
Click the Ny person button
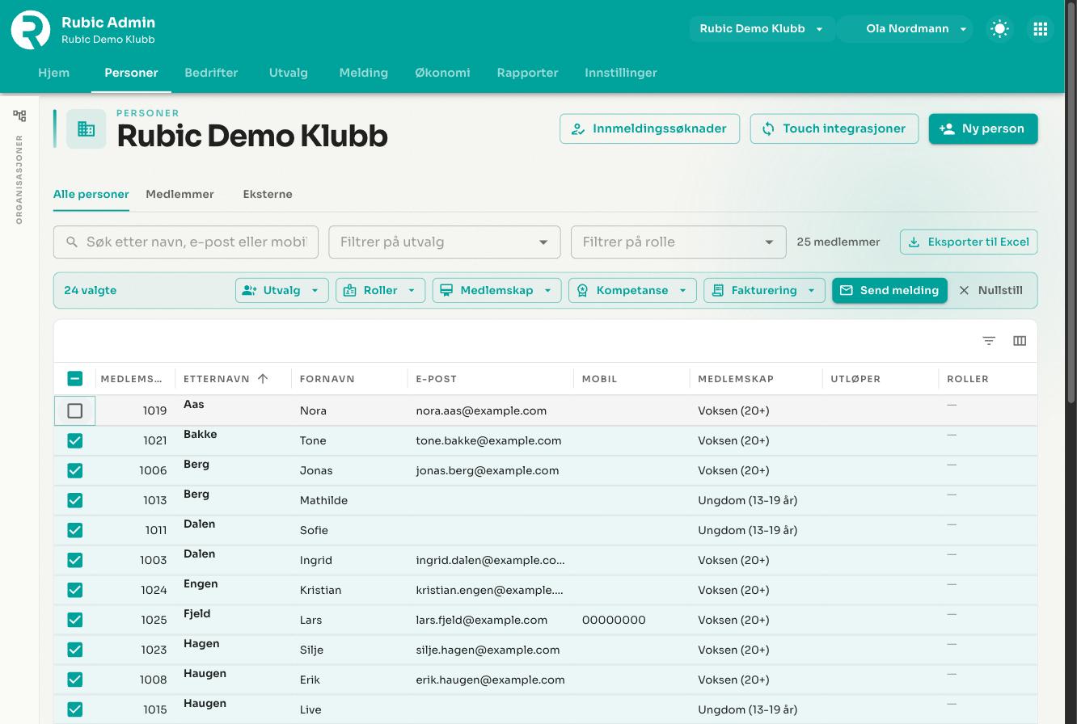tap(983, 128)
